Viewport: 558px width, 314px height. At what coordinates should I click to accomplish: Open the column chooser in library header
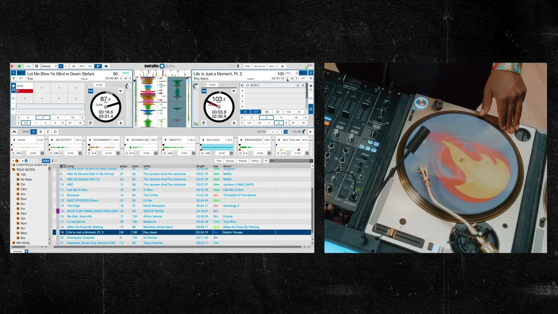click(312, 166)
